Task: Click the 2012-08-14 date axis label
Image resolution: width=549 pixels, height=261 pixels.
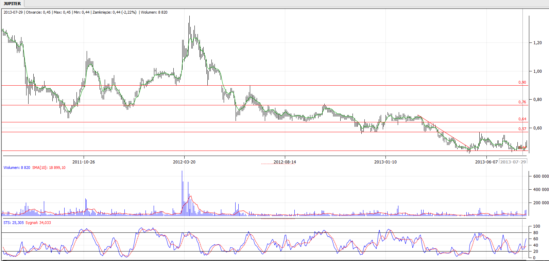Action: click(x=285, y=162)
